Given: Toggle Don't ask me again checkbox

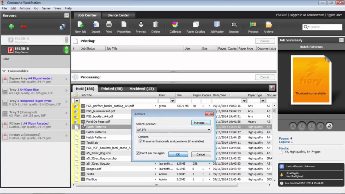Looking at the screenshot, I should point(138,153).
